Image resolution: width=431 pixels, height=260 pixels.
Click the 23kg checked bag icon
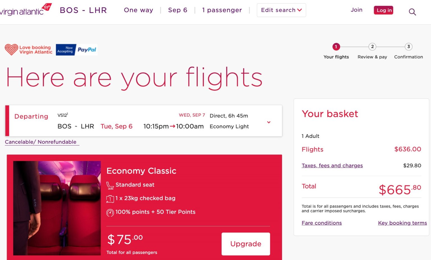coord(110,198)
